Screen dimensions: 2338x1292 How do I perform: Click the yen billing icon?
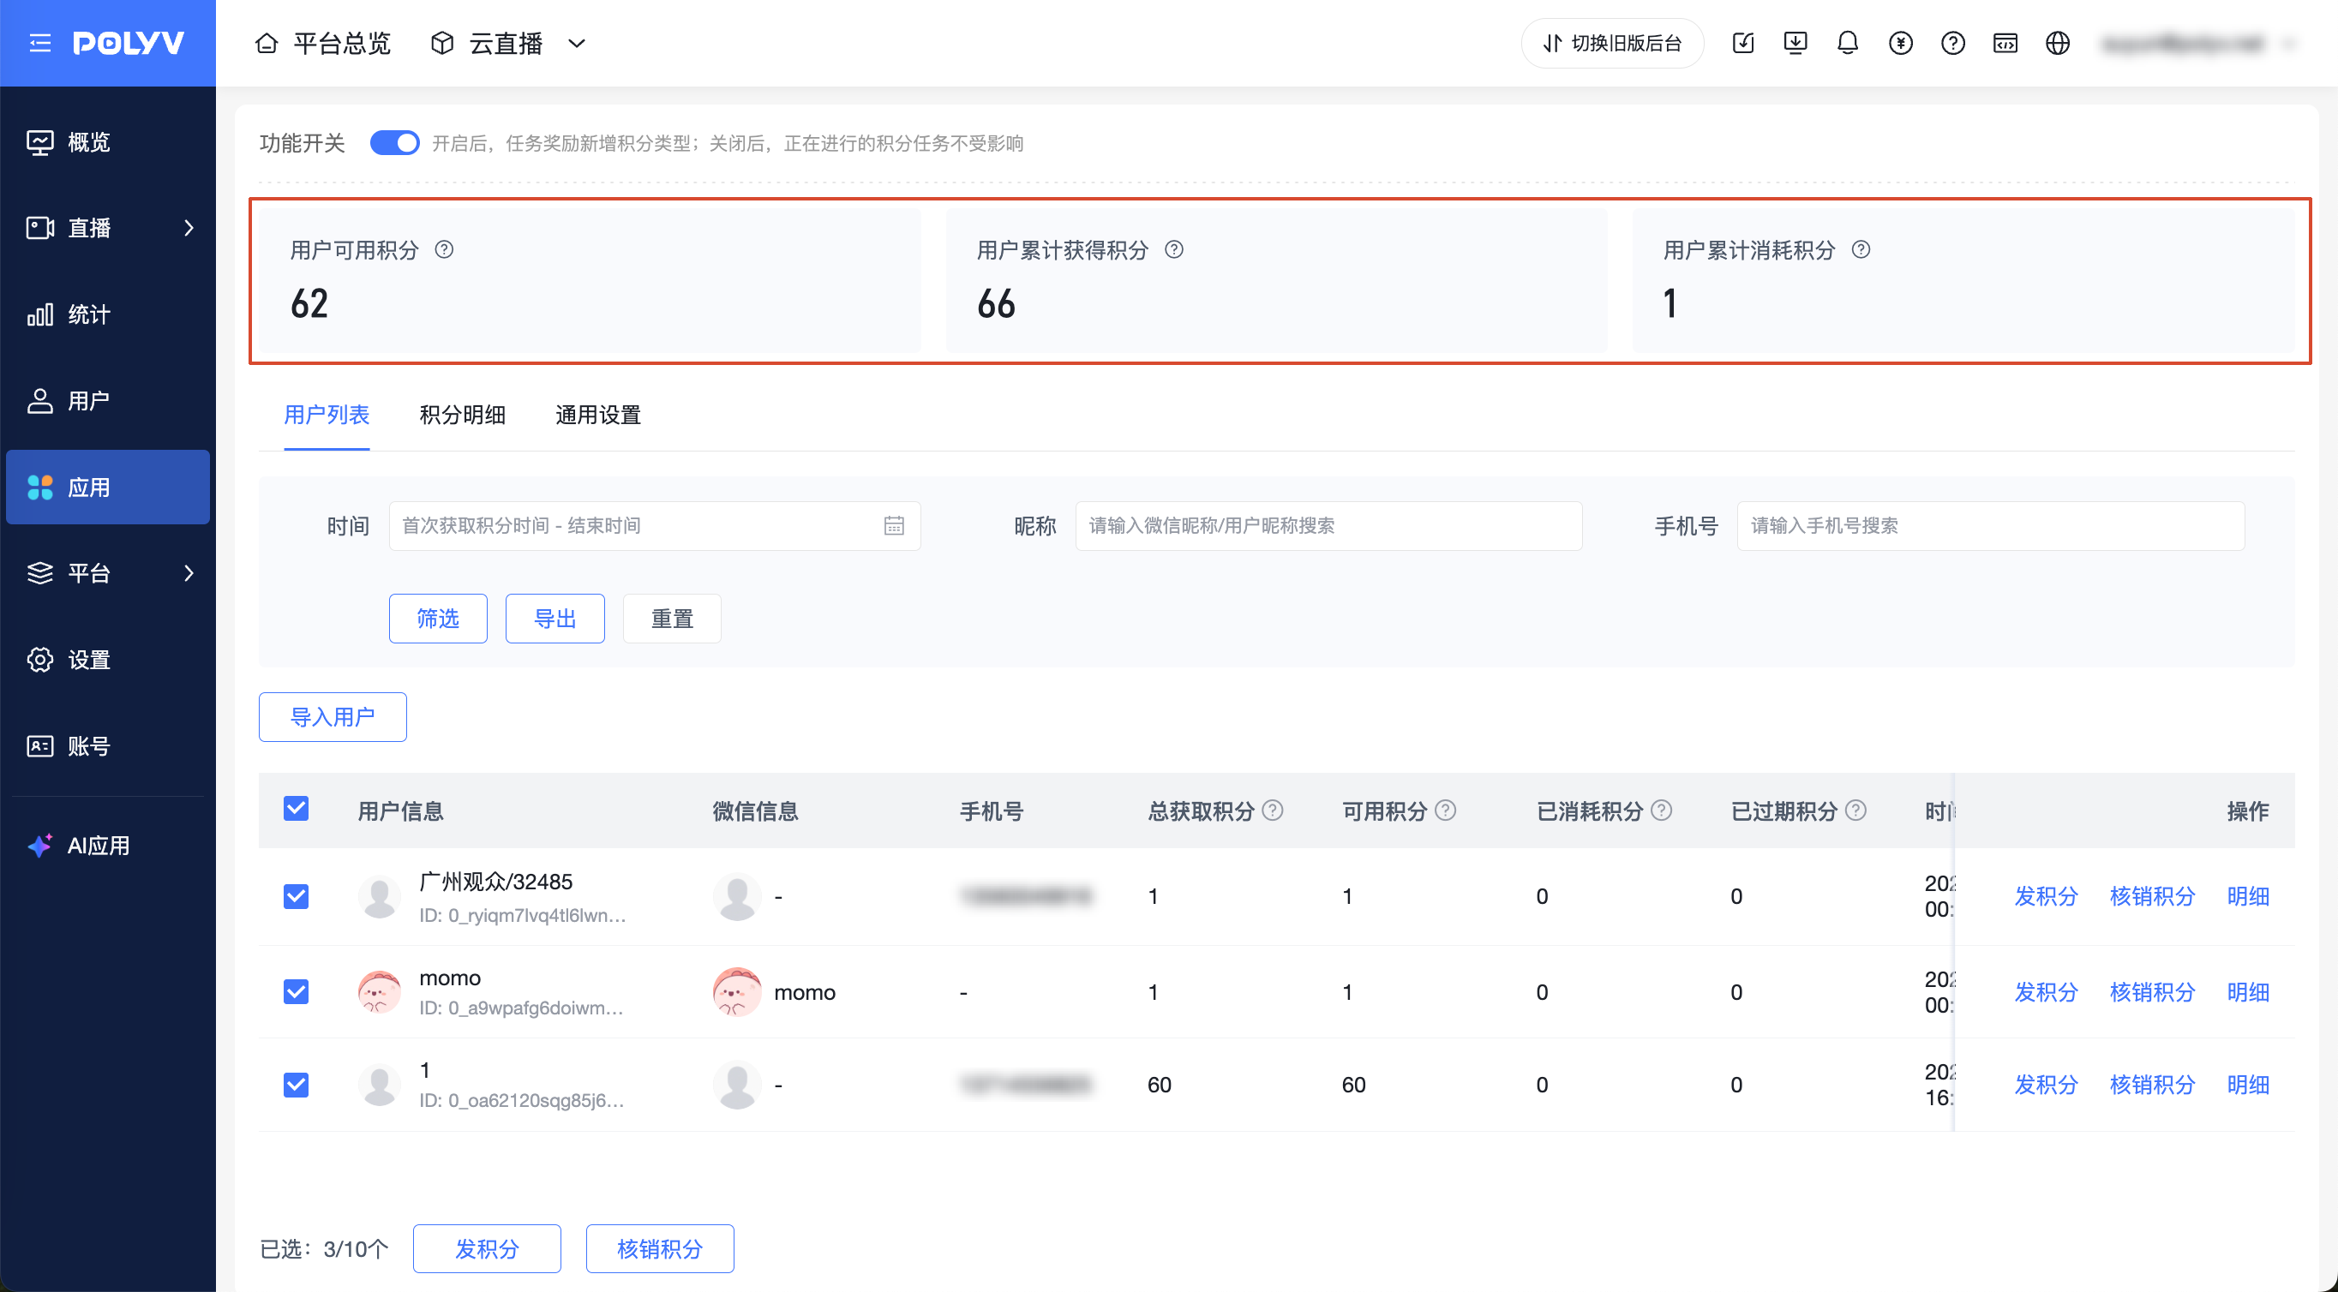1901,43
